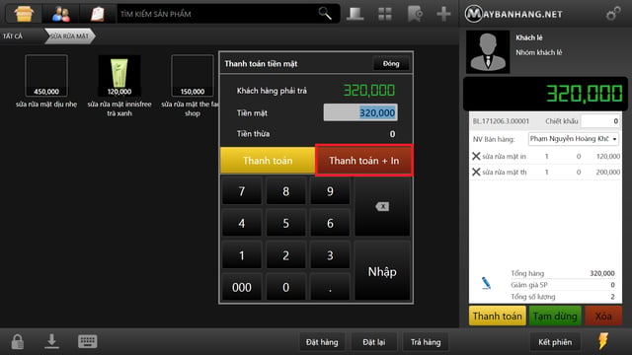
Task: Click the cart panel Thanh toán button
Action: (x=498, y=316)
